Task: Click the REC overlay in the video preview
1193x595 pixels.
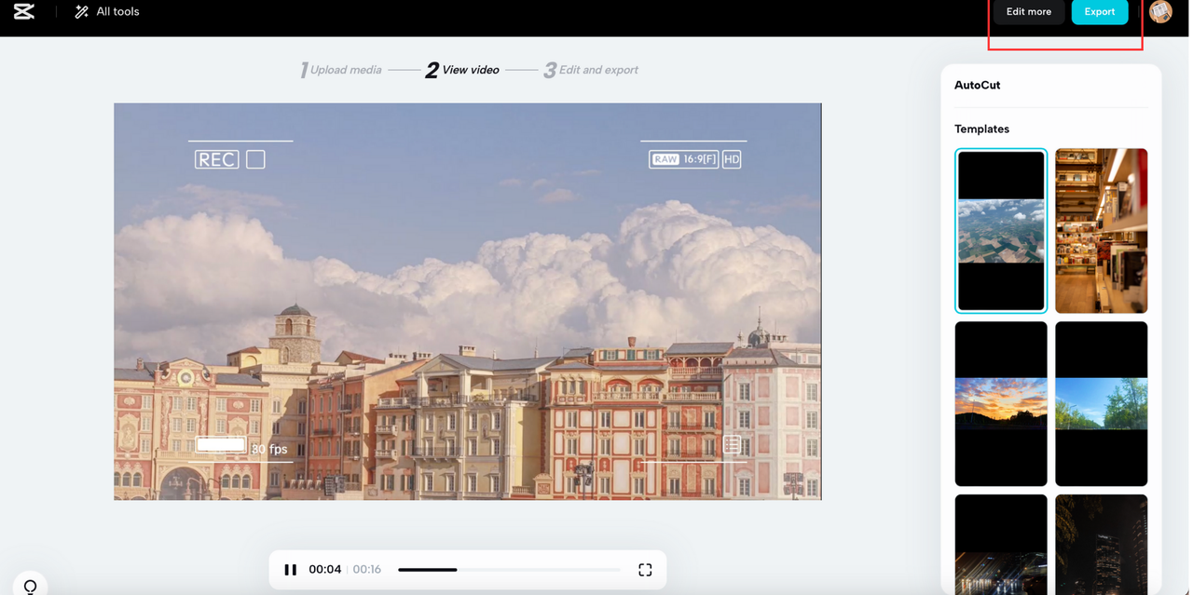Action: 217,159
